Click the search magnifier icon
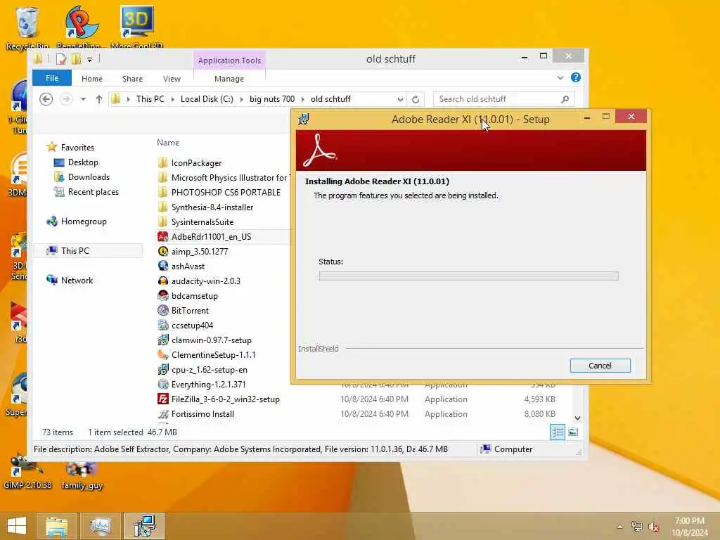 565,99
